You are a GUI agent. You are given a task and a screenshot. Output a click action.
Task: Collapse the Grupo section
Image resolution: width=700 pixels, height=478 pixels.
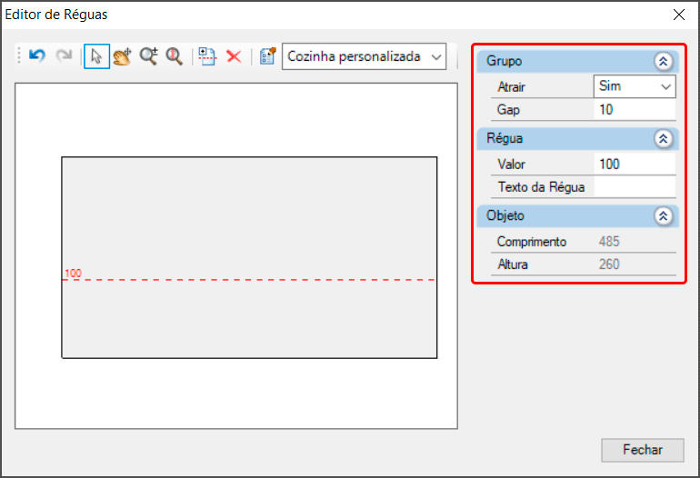click(663, 62)
